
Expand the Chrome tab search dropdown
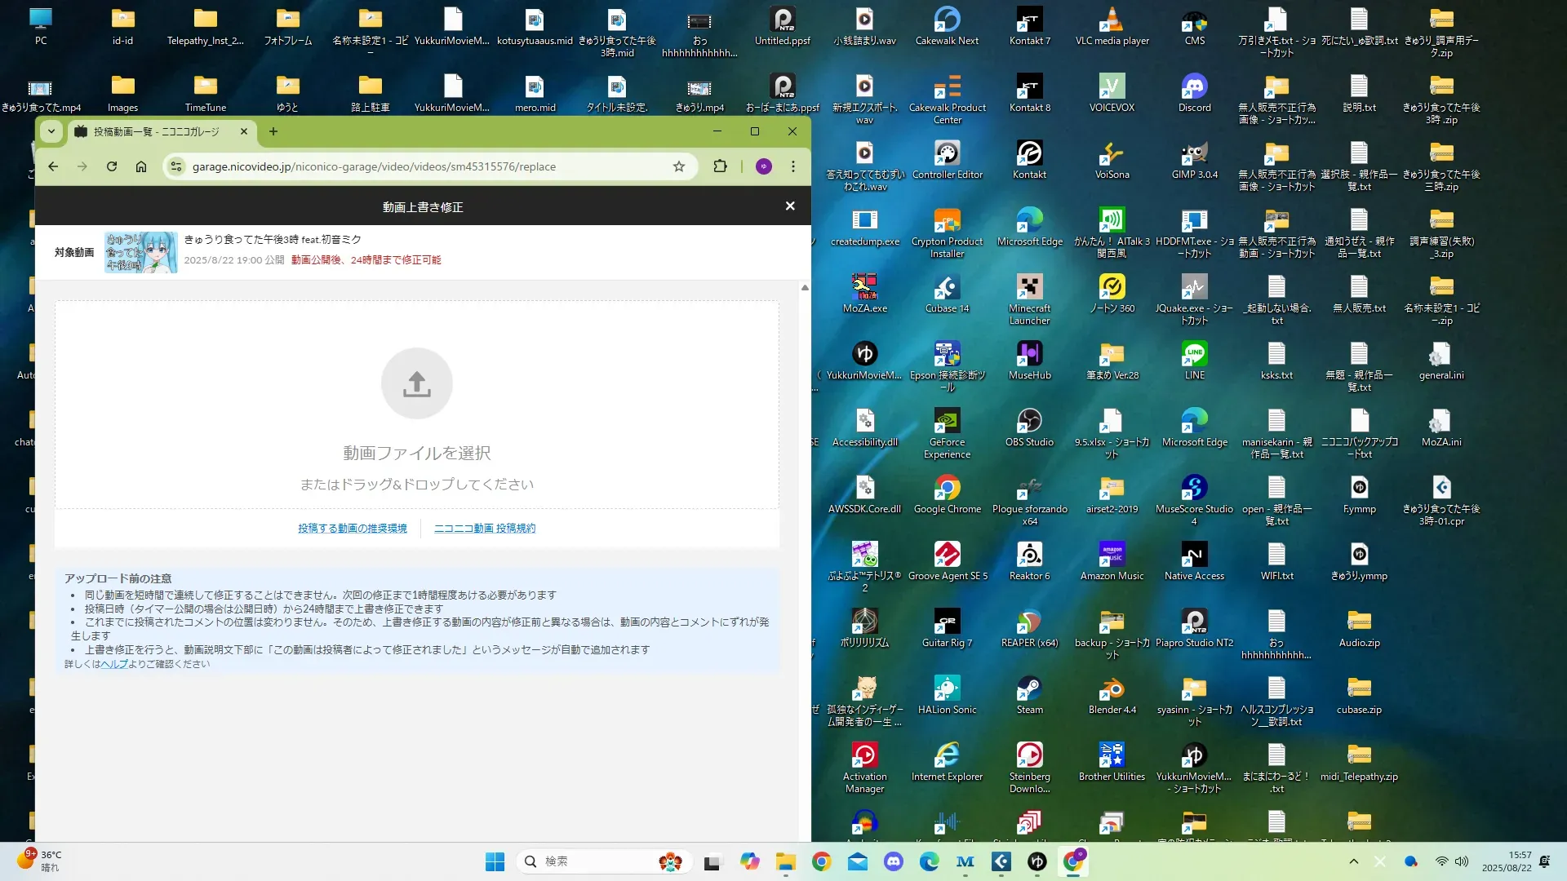(51, 131)
